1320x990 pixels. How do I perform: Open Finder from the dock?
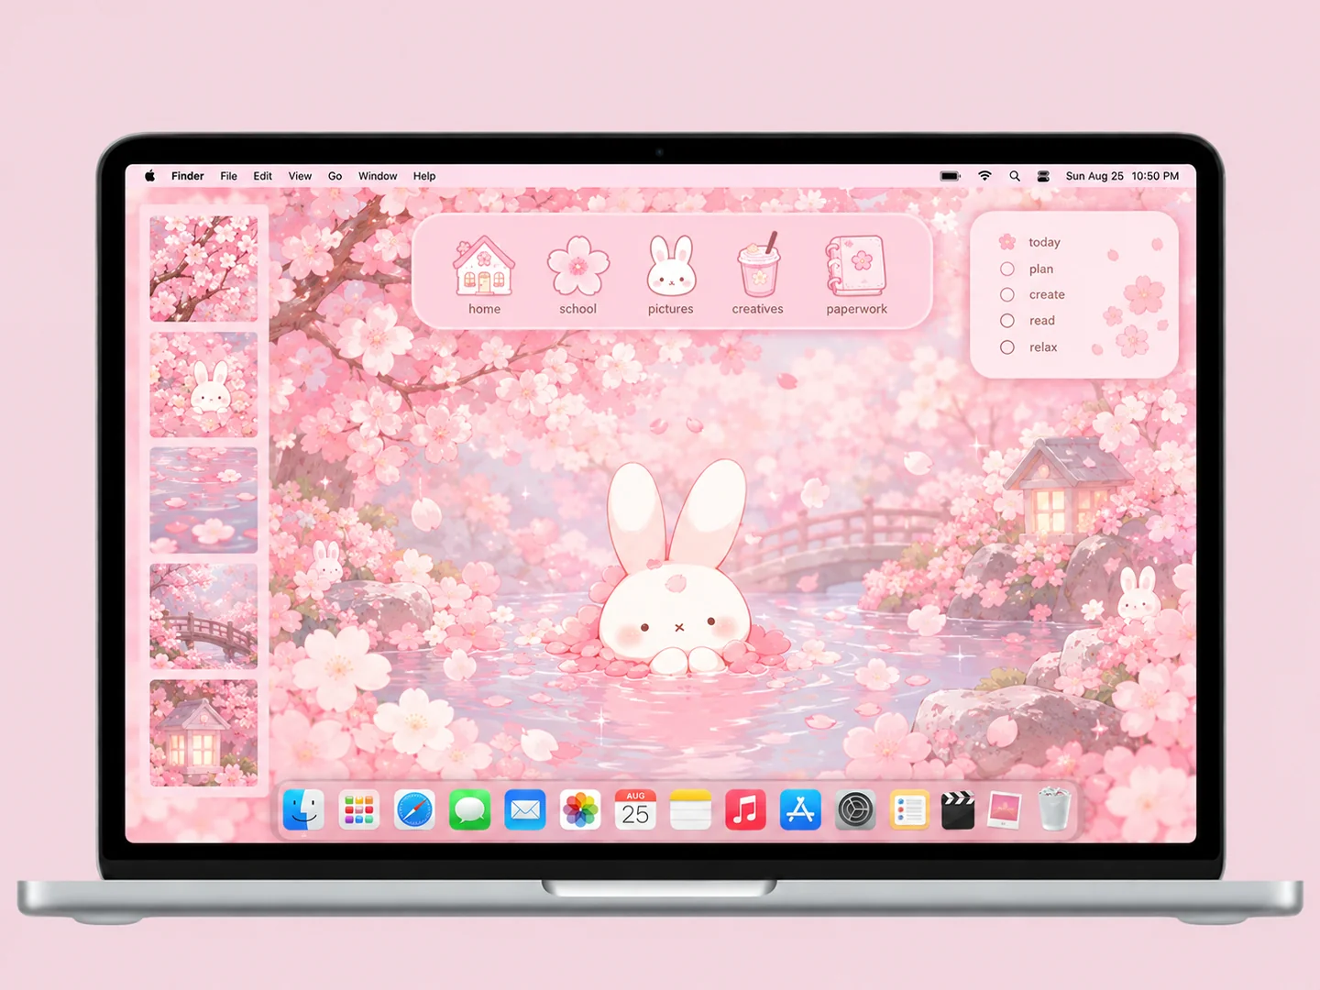pos(303,810)
